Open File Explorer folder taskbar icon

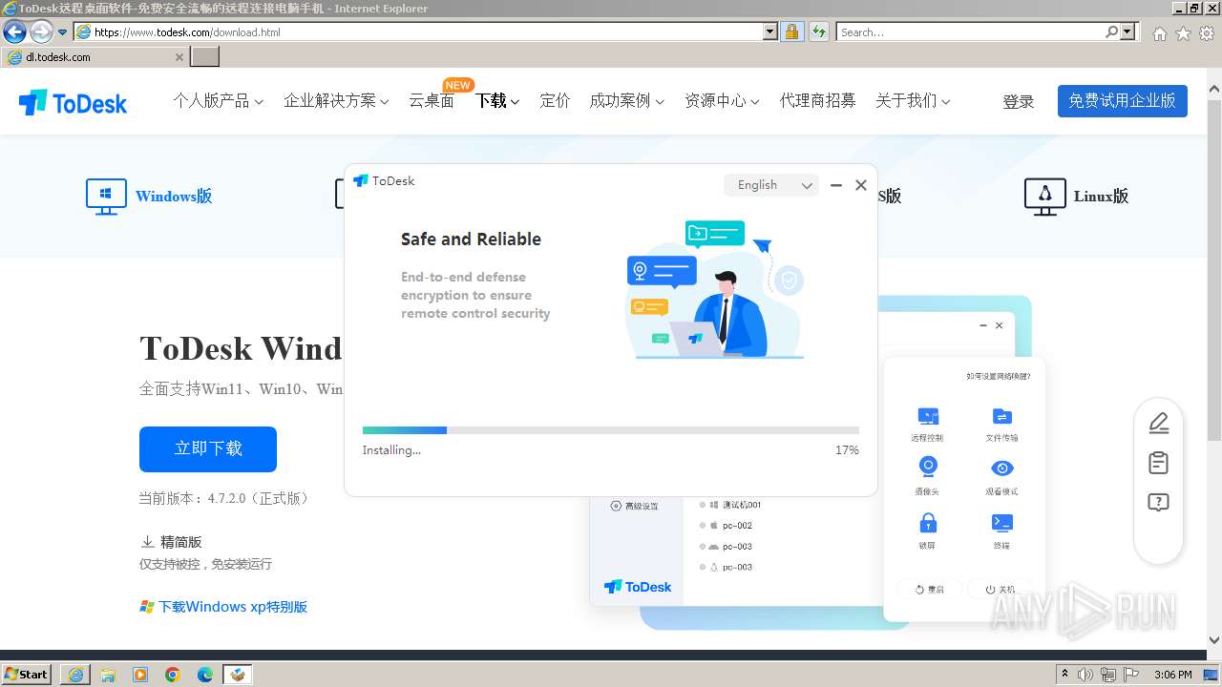(108, 675)
